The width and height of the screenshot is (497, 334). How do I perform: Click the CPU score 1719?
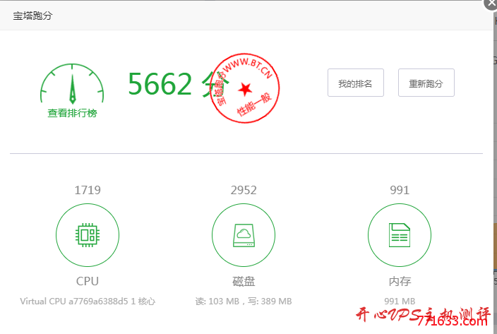click(x=88, y=190)
